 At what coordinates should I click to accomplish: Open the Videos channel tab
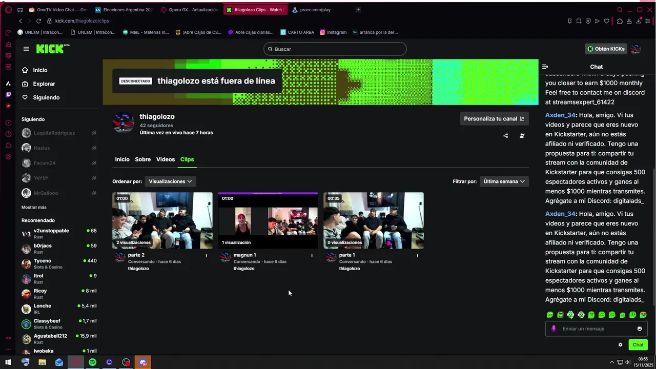pos(166,159)
